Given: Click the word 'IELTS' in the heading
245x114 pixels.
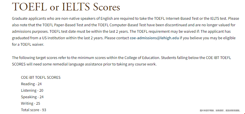Looking at the screenshot, I should pos(76,7).
